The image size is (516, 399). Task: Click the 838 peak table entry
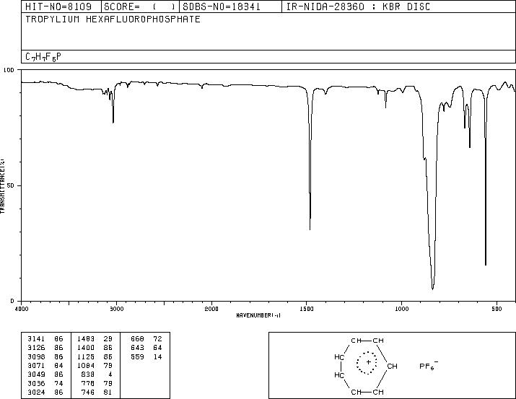pos(88,374)
